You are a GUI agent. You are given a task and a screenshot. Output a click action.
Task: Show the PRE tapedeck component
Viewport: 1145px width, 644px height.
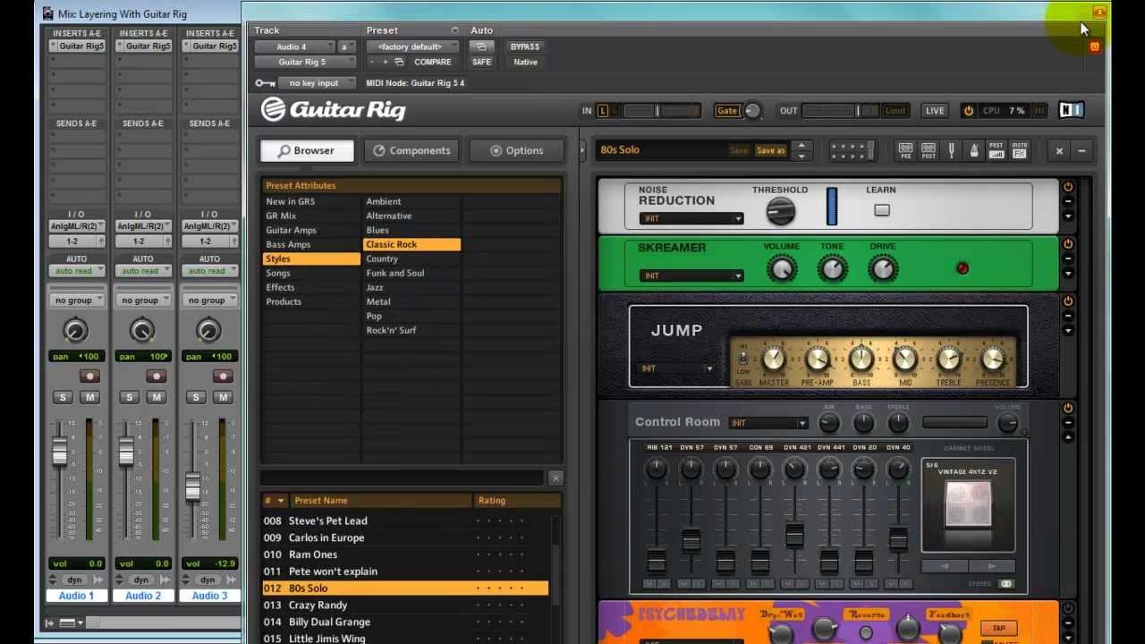pyautogui.click(x=905, y=150)
